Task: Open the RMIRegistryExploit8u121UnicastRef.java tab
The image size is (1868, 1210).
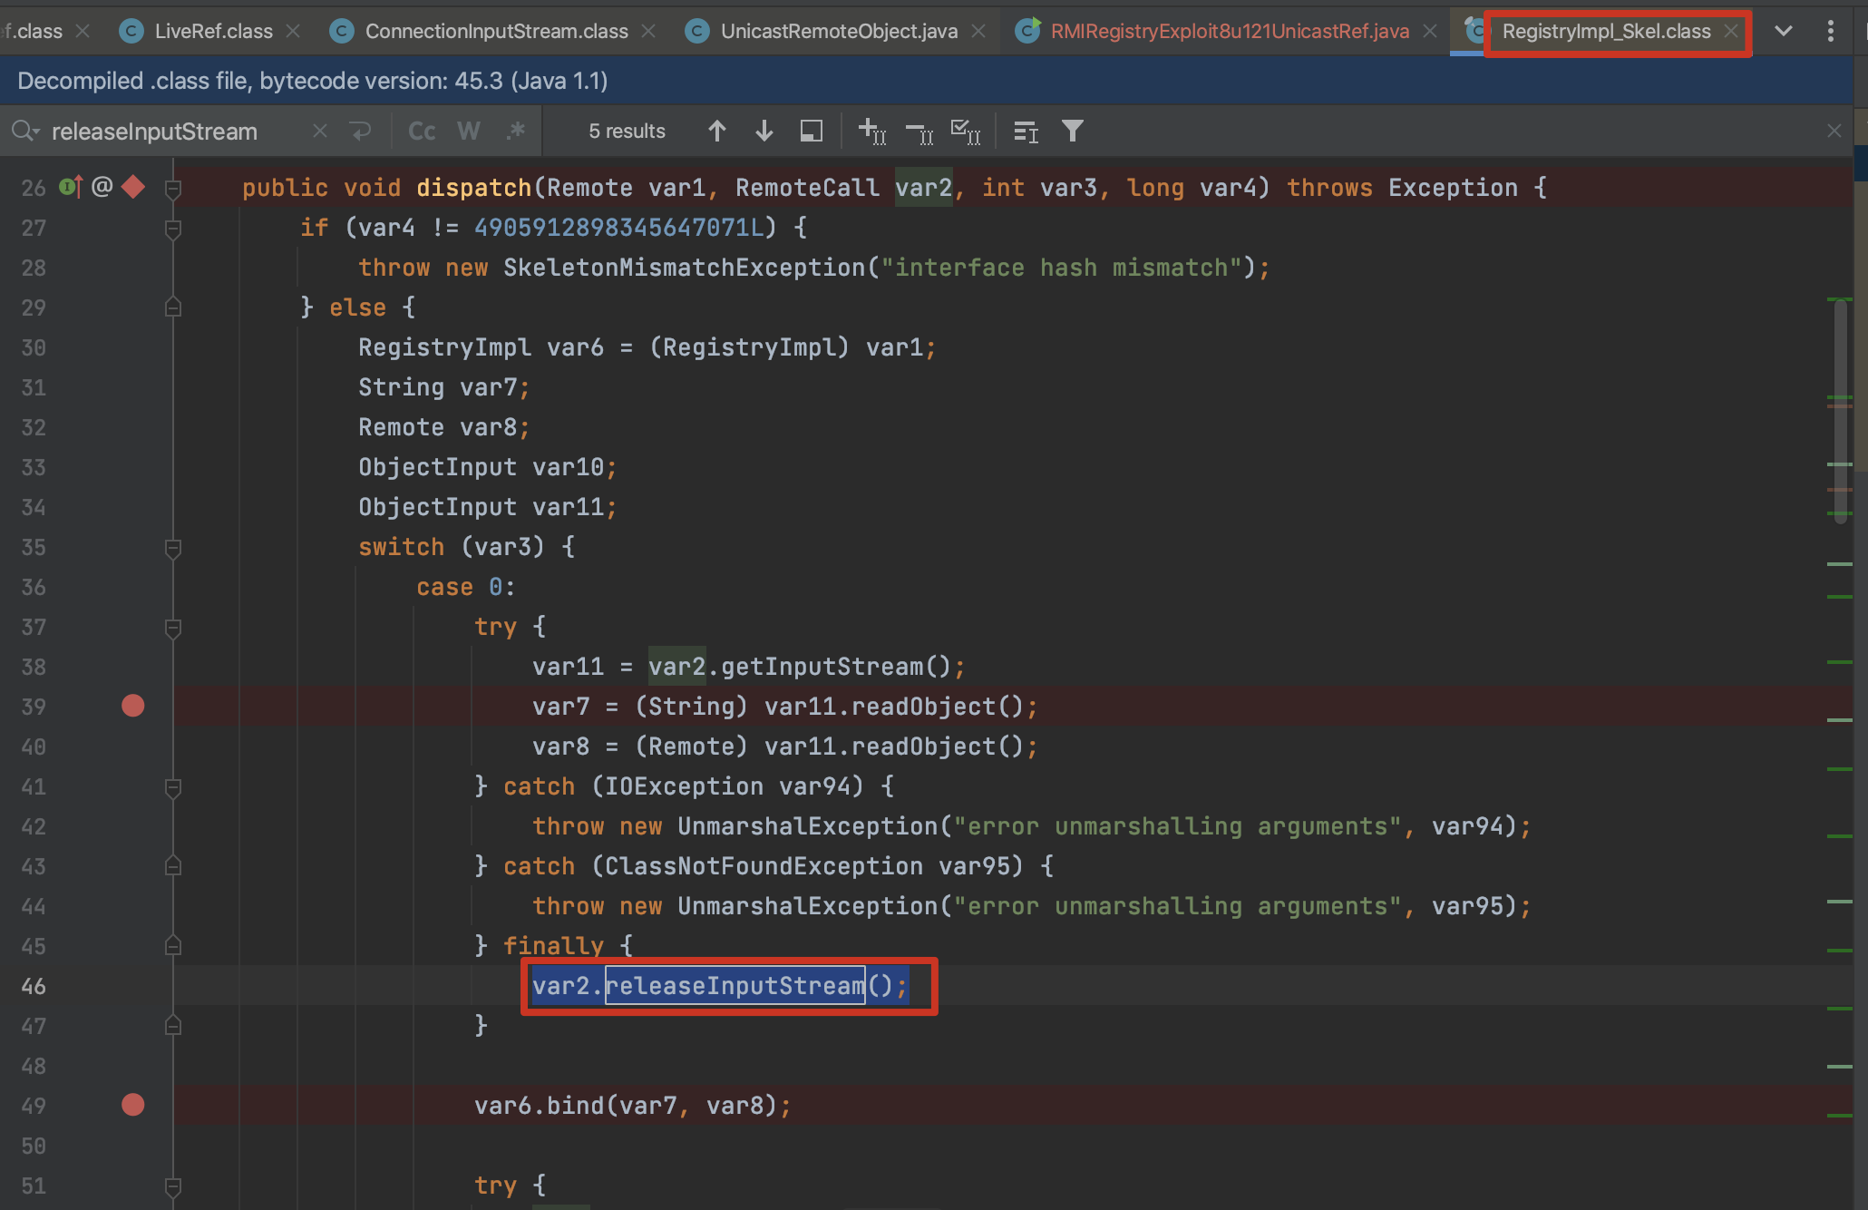Action: [x=1230, y=31]
